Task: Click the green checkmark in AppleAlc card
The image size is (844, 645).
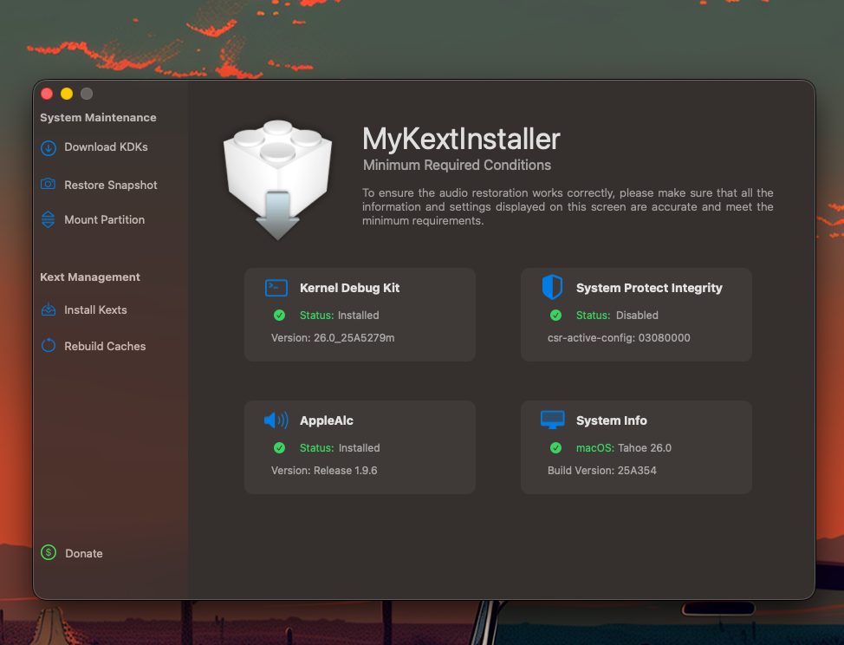Action: tap(279, 447)
